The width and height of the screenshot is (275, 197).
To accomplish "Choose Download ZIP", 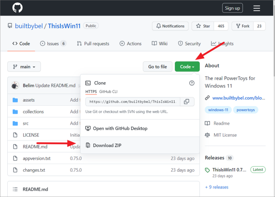I will tap(140, 145).
